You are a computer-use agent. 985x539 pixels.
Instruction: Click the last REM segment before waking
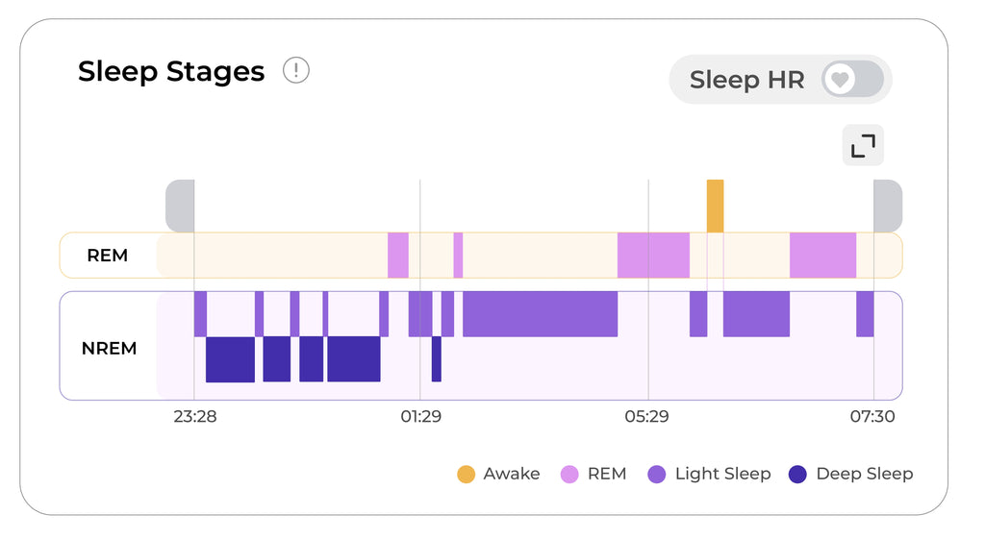click(x=822, y=256)
